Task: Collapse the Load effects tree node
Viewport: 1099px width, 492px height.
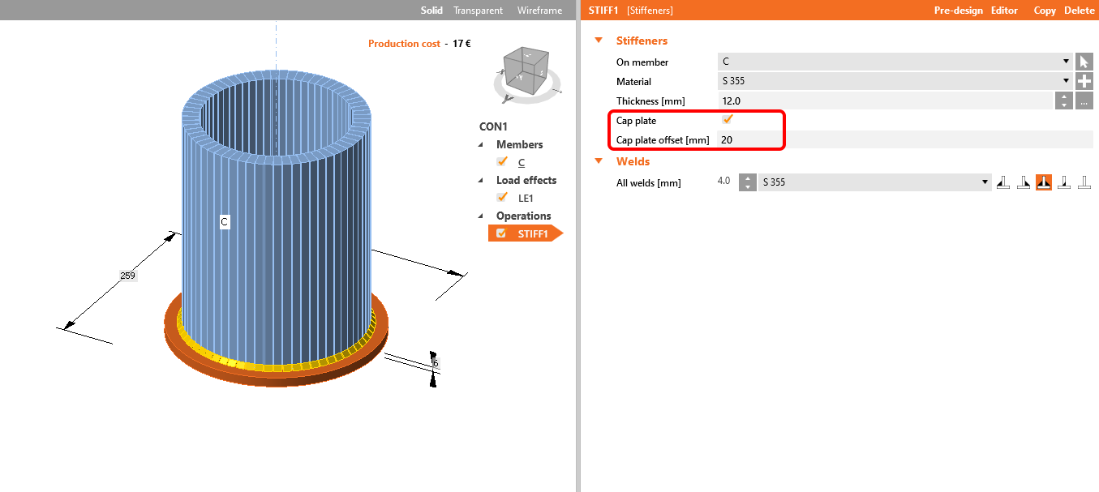Action: pos(479,180)
